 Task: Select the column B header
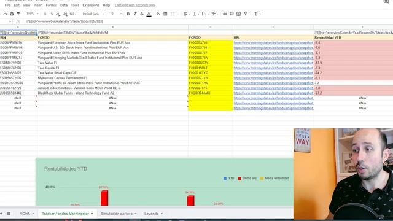tap(112, 27)
